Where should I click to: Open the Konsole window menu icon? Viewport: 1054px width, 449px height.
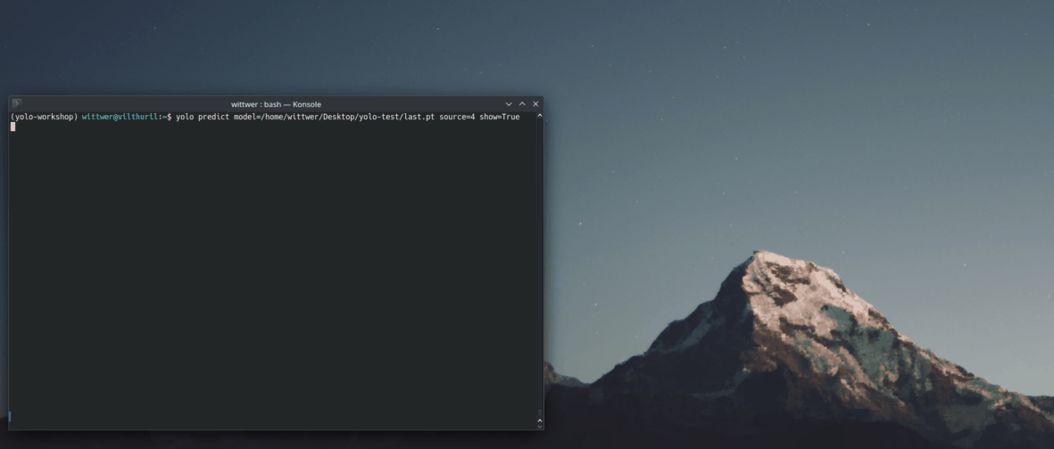pyautogui.click(x=17, y=103)
